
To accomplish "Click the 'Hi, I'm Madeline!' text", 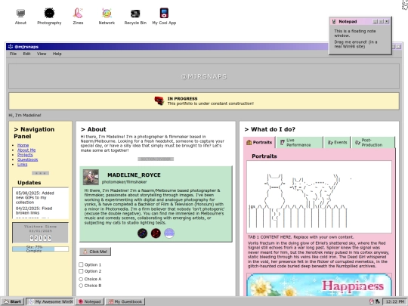I will pos(25,116).
